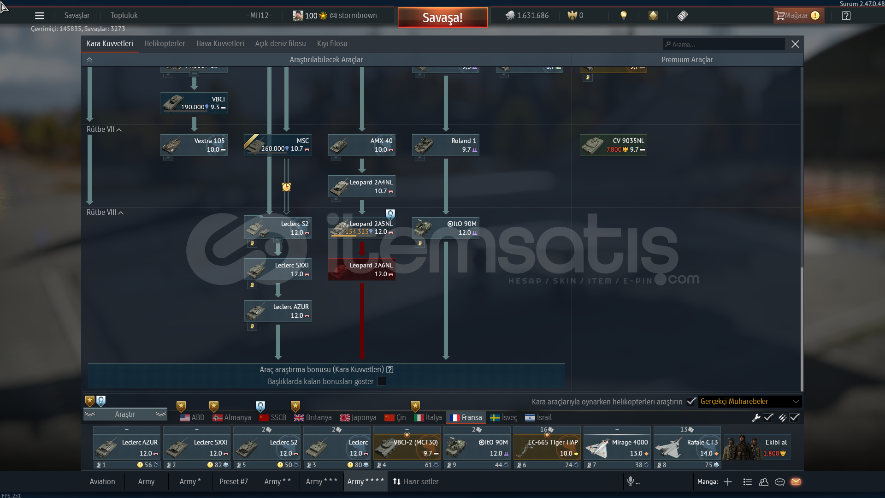Collapse all ranks with double-chevron icon

[89, 60]
